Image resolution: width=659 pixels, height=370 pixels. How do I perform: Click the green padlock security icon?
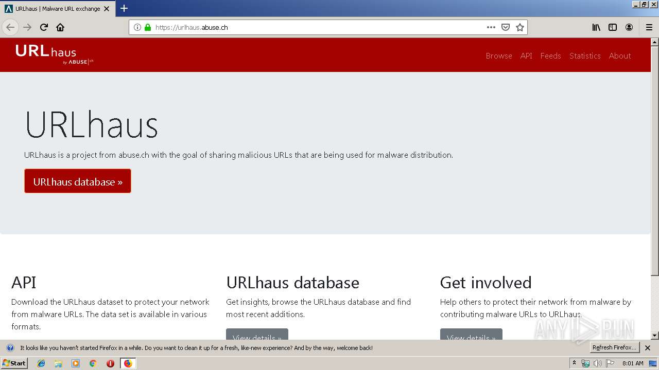pyautogui.click(x=148, y=27)
